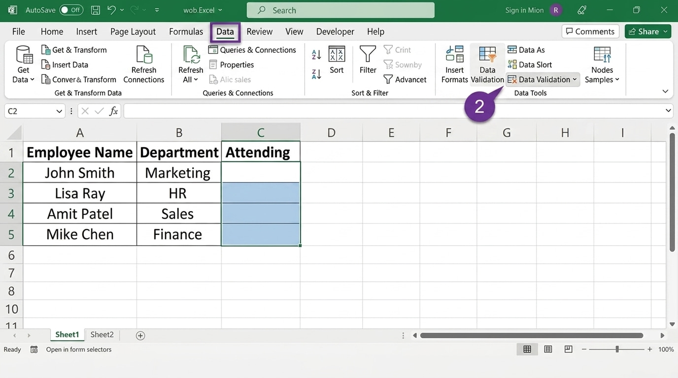Switch to Normal view
This screenshot has height=378, width=678.
pos(527,349)
